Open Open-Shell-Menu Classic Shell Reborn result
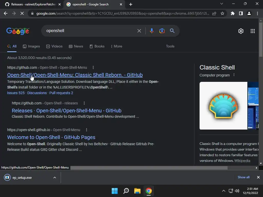 pos(75,75)
